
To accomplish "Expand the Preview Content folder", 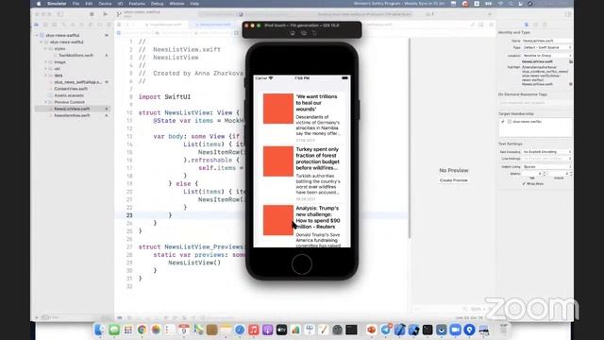I will 46,102.
